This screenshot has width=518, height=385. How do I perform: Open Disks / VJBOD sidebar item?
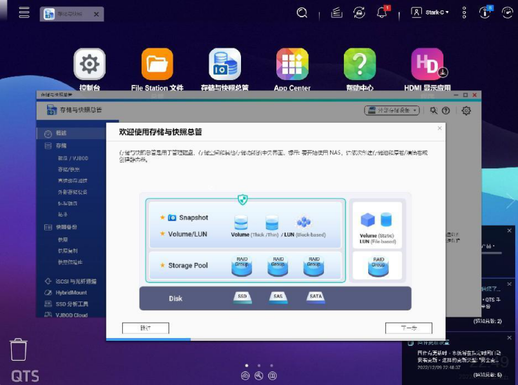73,159
